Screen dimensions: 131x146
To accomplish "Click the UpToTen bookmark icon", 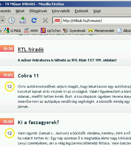I will click(x=43, y=30).
